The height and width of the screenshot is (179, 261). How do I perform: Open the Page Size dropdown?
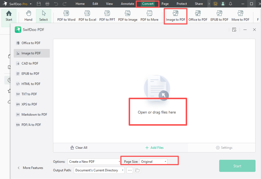point(153,161)
